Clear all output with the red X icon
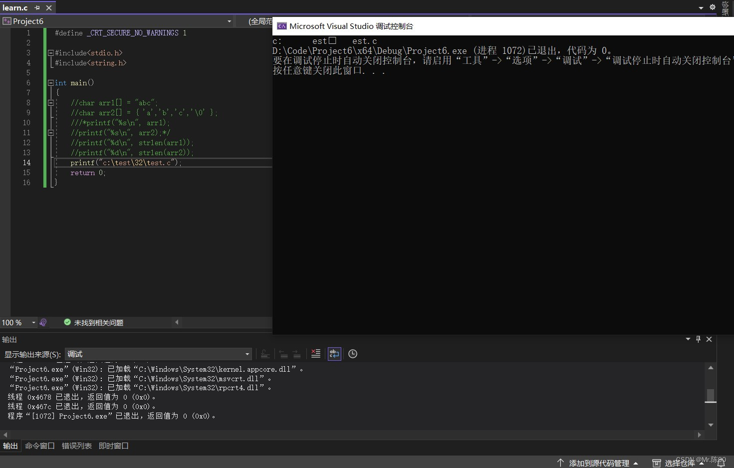This screenshot has height=468, width=734. [316, 354]
